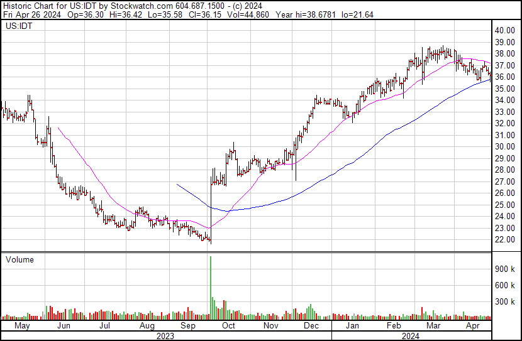Select the 38.00 price axis label

[505, 54]
